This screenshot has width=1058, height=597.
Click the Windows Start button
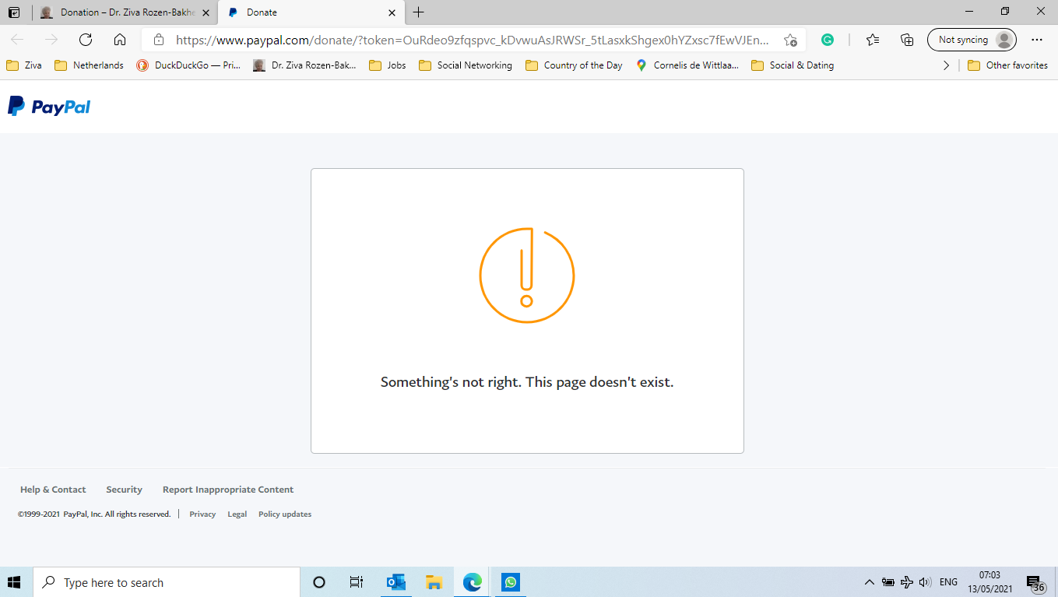pyautogui.click(x=14, y=582)
